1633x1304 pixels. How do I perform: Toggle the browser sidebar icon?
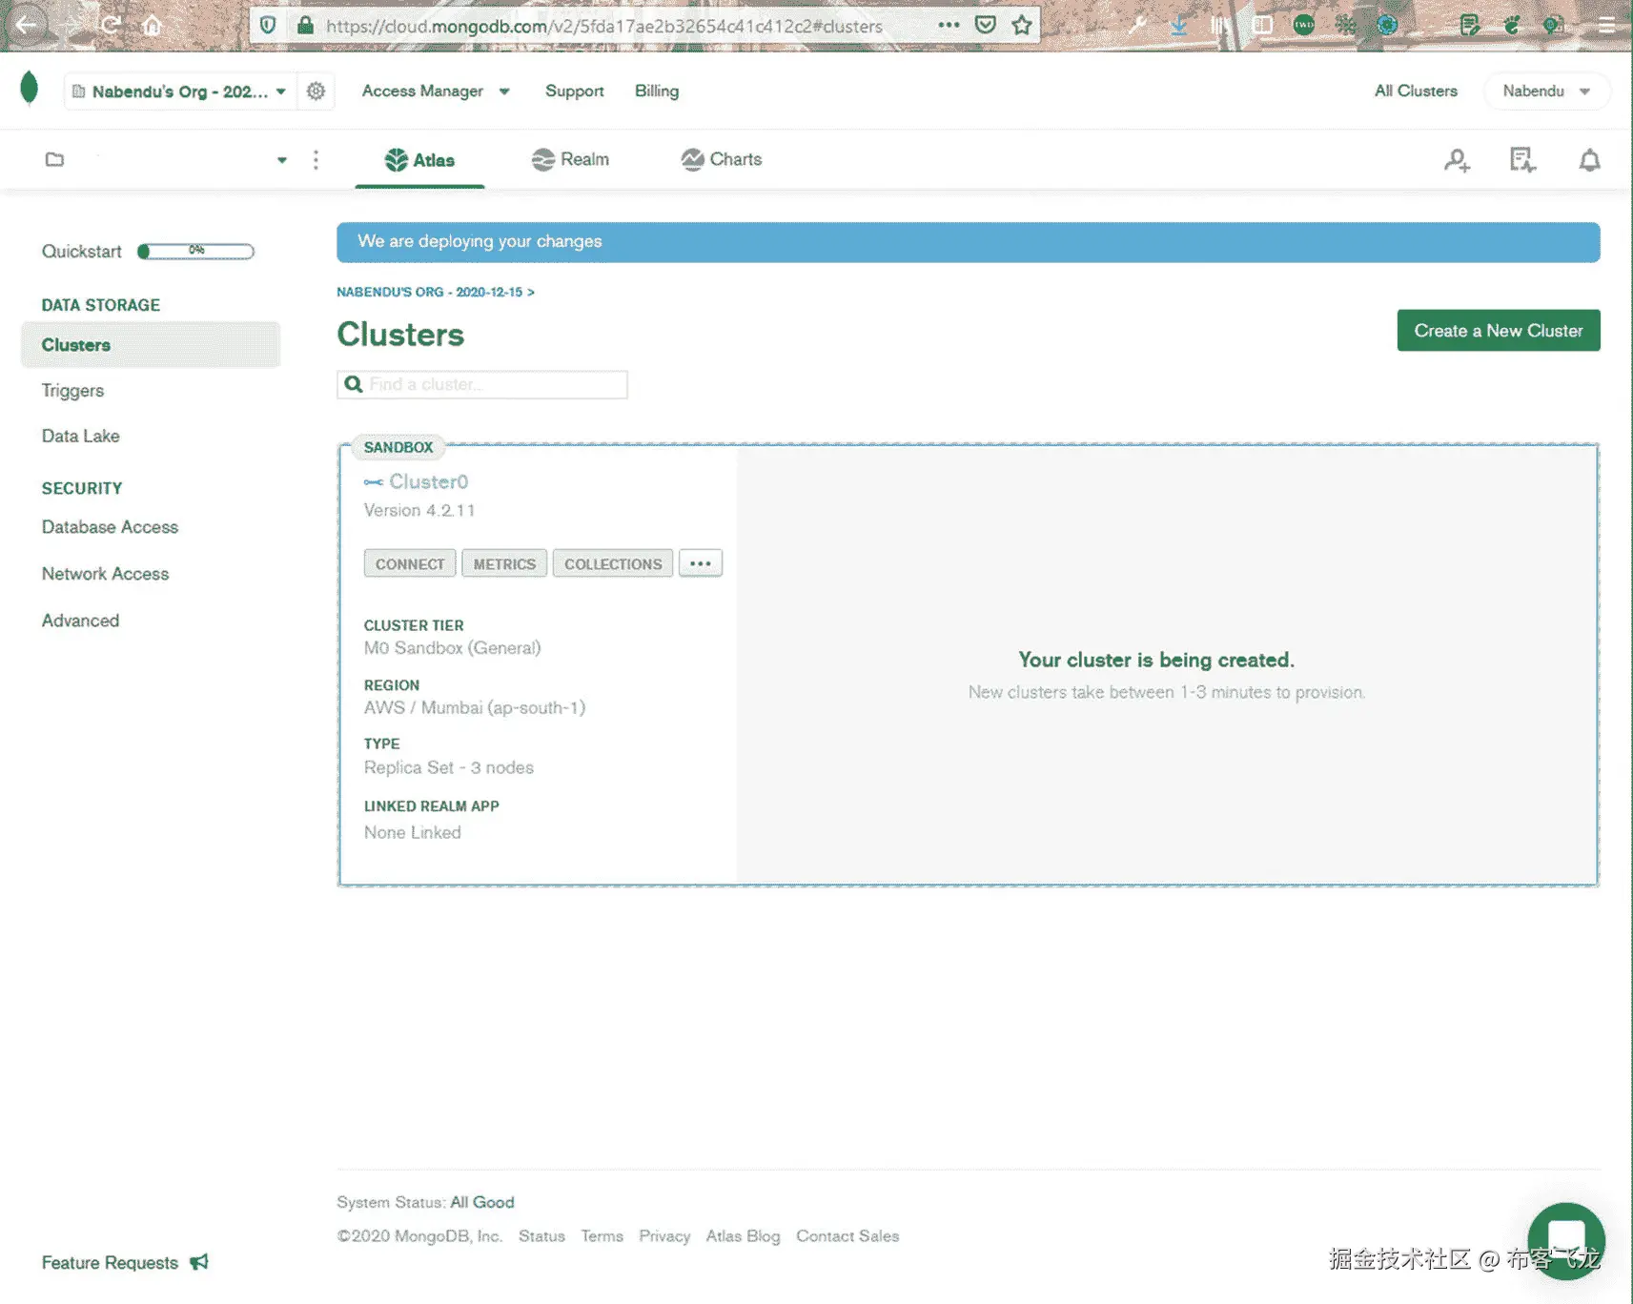(1262, 26)
